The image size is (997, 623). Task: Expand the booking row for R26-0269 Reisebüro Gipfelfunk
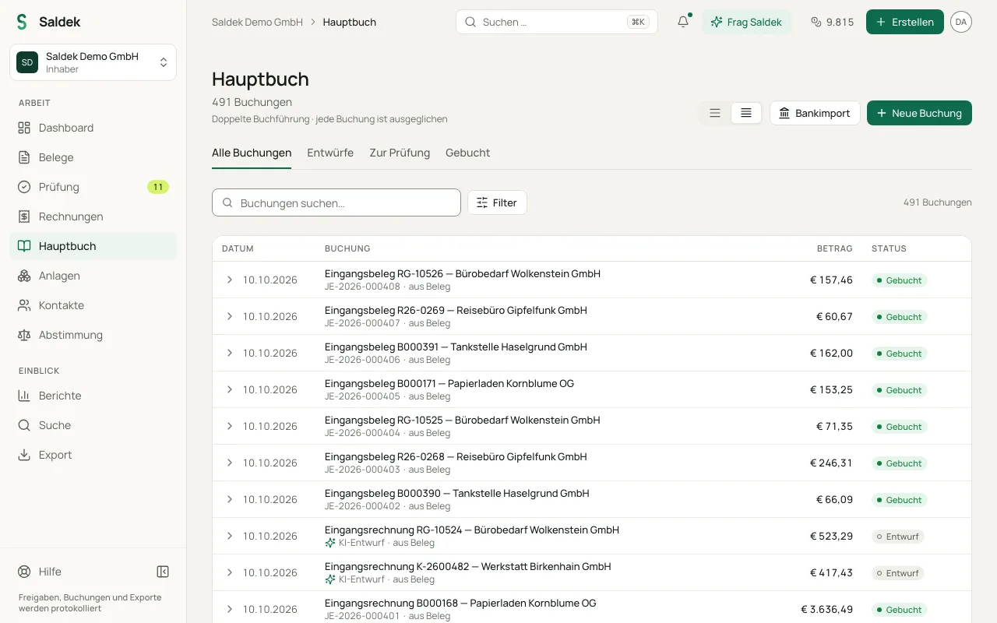(x=230, y=316)
